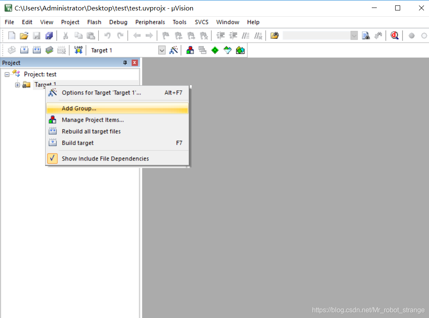Viewport: 429px width, 318px height.
Task: Toggle Show Include File Dependencies checkmark
Action: click(52, 158)
